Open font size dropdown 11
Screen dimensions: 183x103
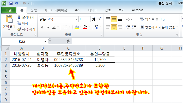89,19
